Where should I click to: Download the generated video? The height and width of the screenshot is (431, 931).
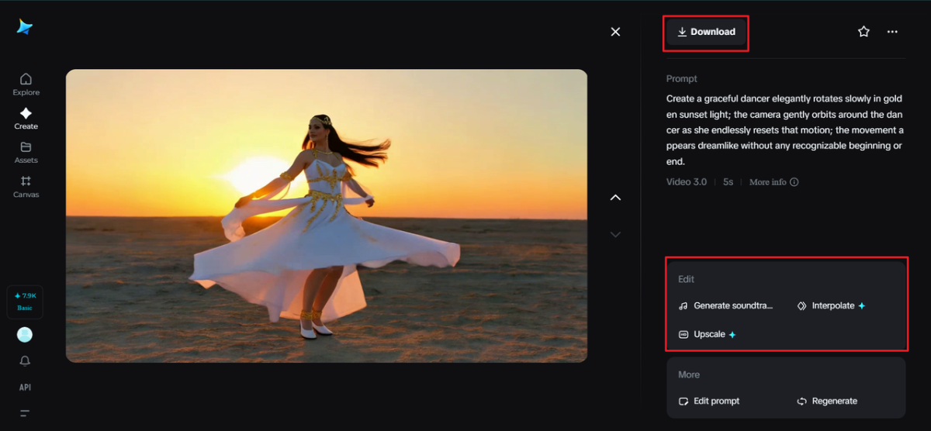point(706,32)
